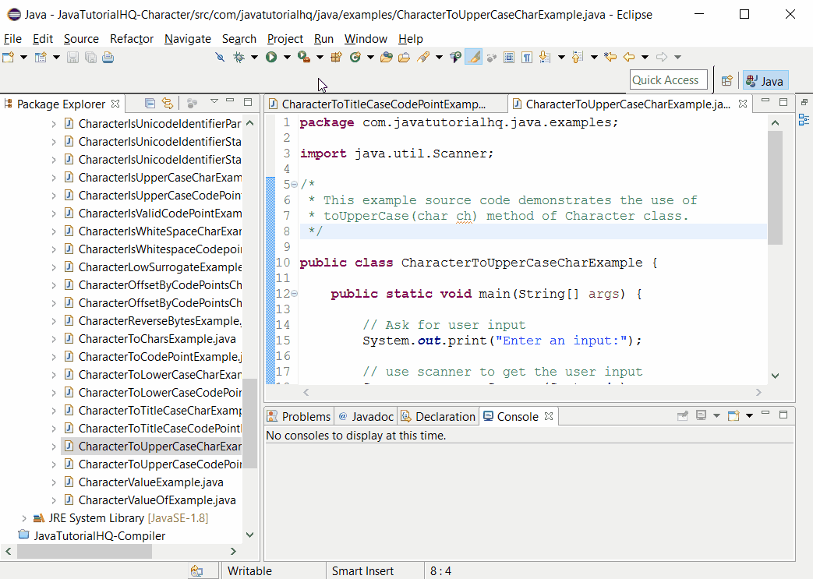Viewport: 813px width, 579px height.
Task: Expand the JRE System Library node
Action: click(23, 517)
